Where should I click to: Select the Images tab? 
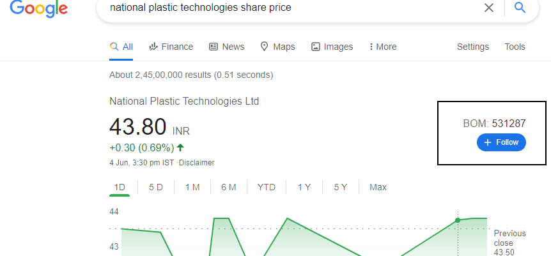pos(332,47)
